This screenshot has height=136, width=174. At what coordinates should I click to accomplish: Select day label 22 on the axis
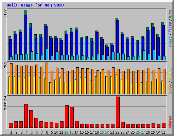coord(117,132)
